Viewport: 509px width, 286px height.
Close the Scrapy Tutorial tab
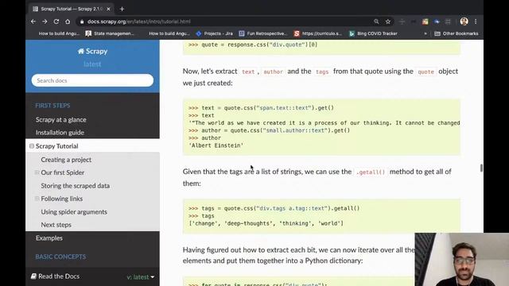[108, 9]
